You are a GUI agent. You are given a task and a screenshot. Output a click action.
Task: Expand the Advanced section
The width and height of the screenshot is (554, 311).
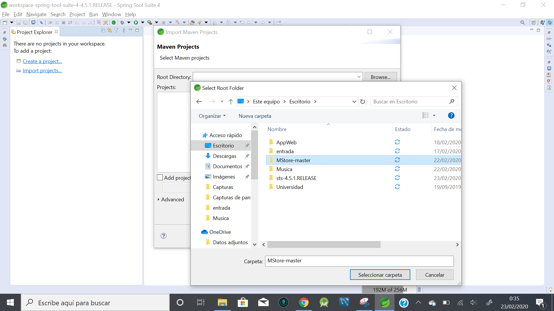[x=172, y=200]
